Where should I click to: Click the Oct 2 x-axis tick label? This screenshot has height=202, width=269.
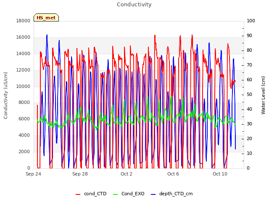127,174
